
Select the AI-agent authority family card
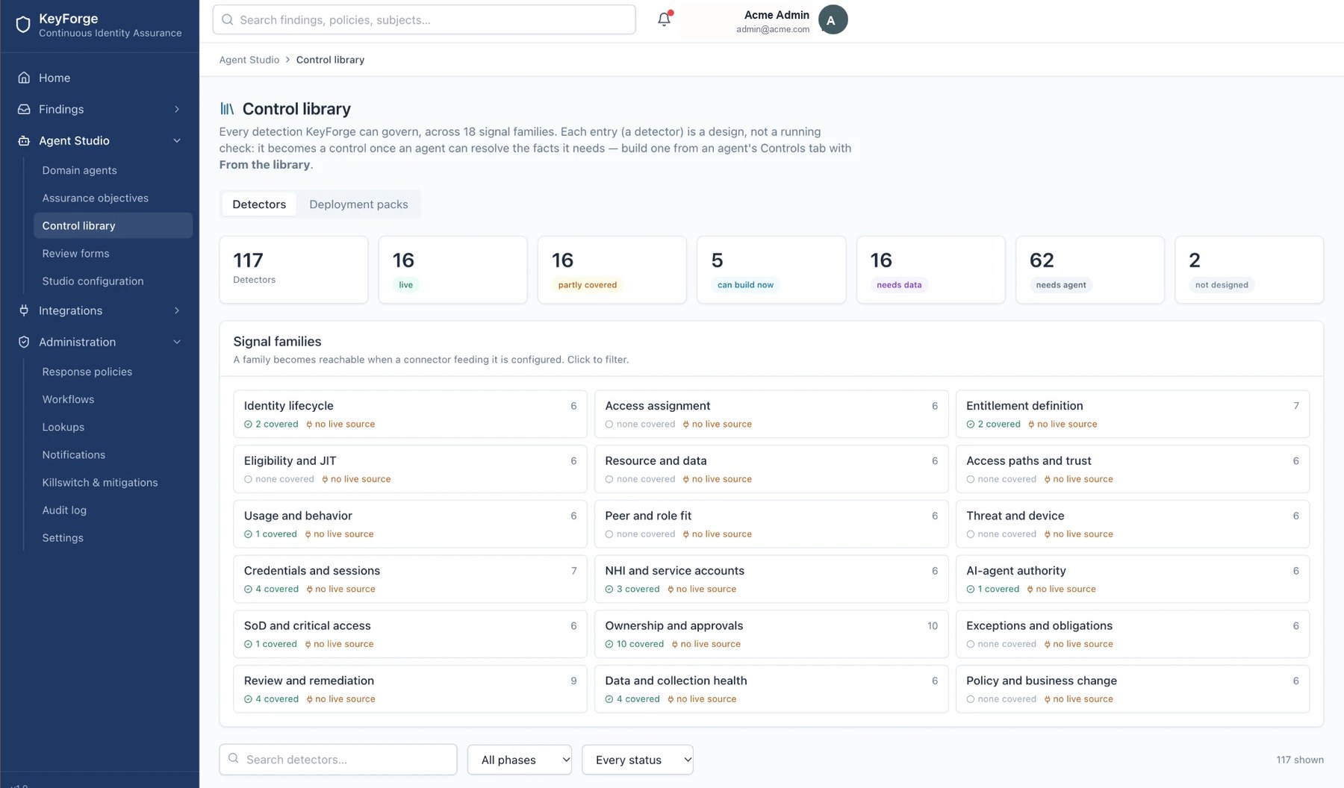pos(1133,579)
